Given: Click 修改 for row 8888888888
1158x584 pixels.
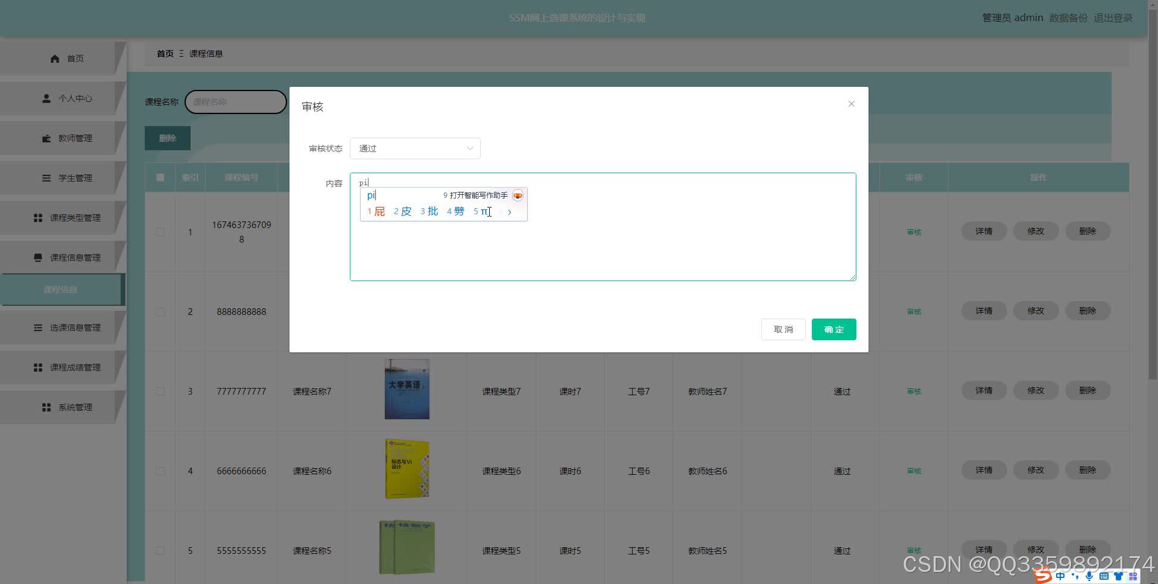Looking at the screenshot, I should click(x=1036, y=311).
